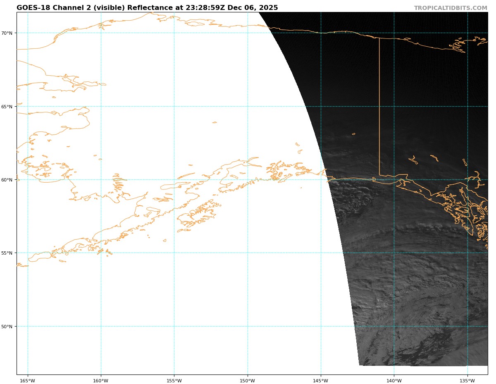Click the 135°W longitude axis label
Image resolution: width=496 pixels, height=384 pixels.
pos(467,381)
